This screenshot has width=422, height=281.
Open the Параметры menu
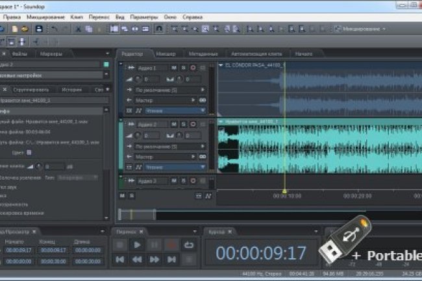click(144, 17)
